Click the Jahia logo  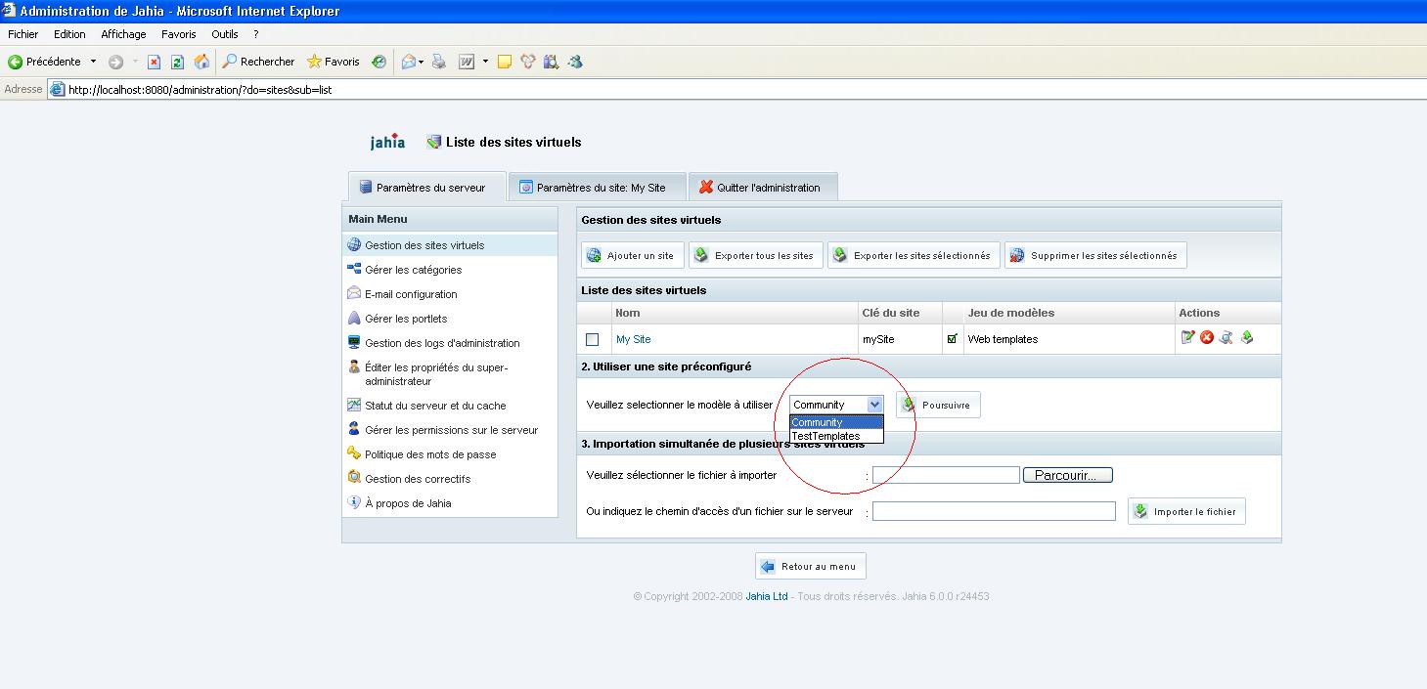tap(387, 142)
